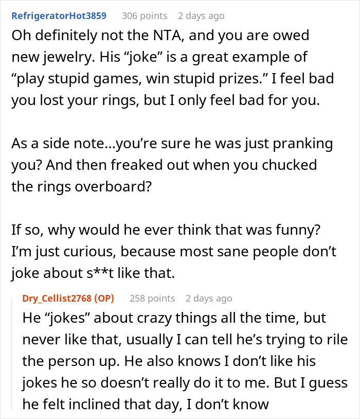Click the last line "he felt inclined that day"

[x=146, y=404]
